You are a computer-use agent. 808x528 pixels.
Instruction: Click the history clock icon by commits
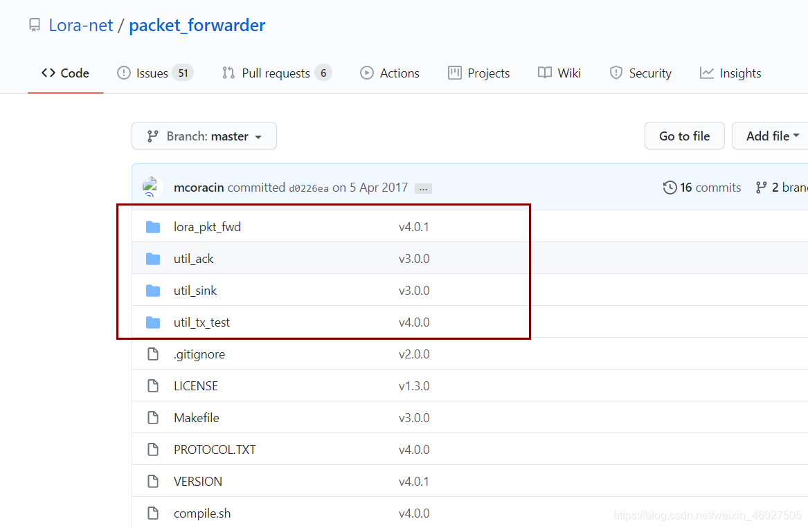point(670,188)
